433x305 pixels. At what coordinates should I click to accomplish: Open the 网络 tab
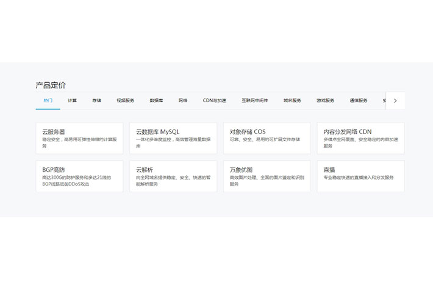[183, 100]
